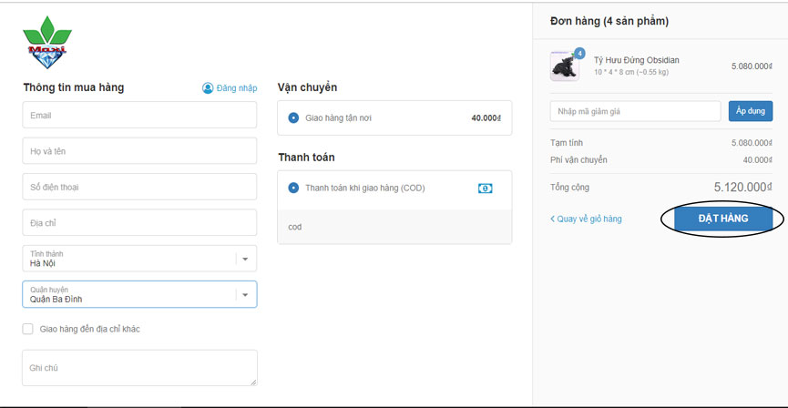This screenshot has height=408, width=788.
Task: Click the Email input field
Action: click(139, 116)
